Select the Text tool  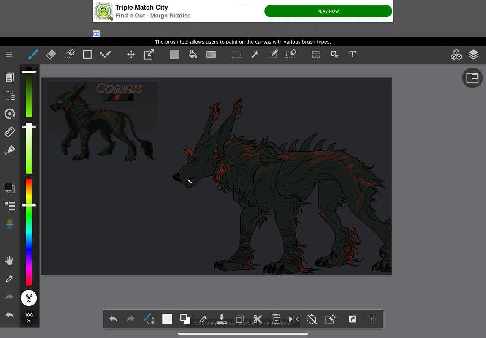353,55
